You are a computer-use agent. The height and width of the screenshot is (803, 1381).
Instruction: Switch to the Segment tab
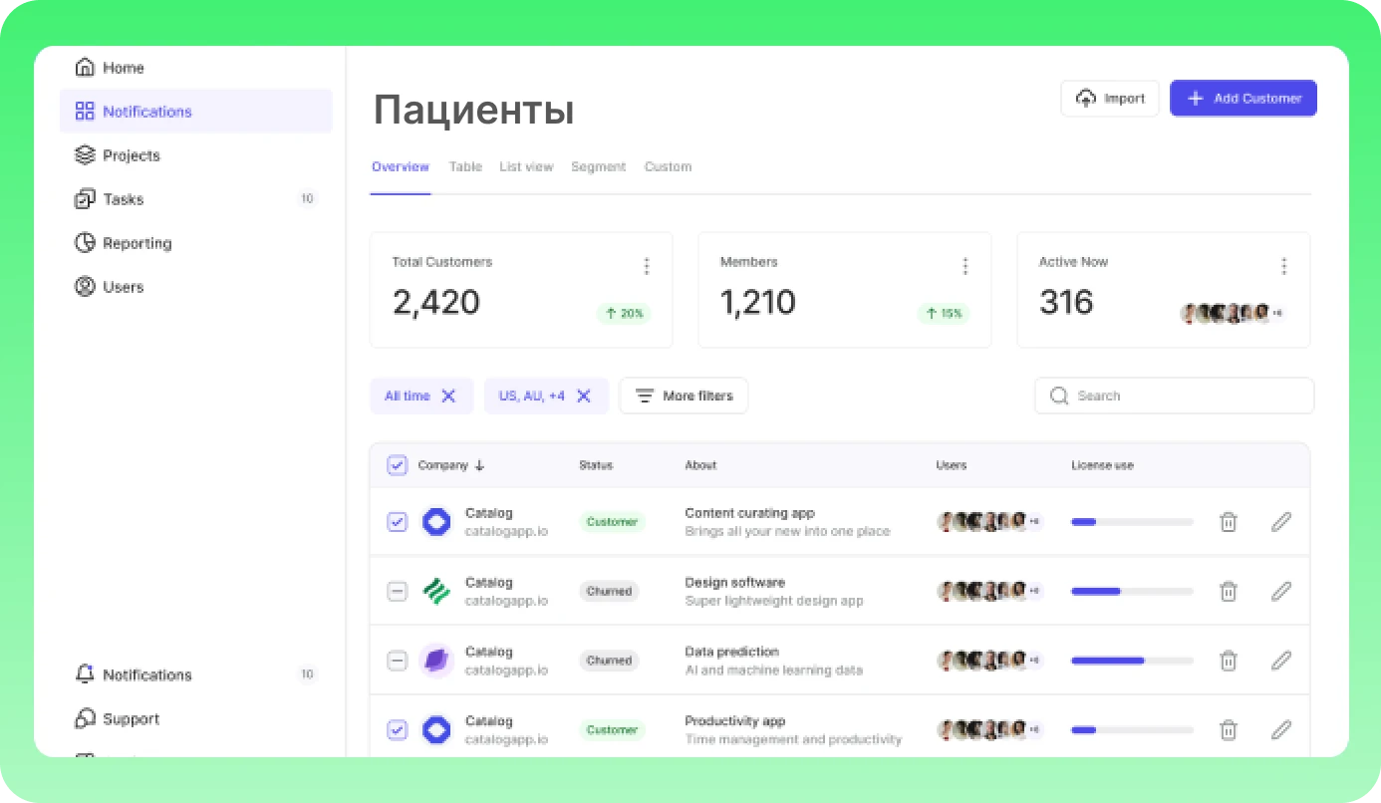598,166
